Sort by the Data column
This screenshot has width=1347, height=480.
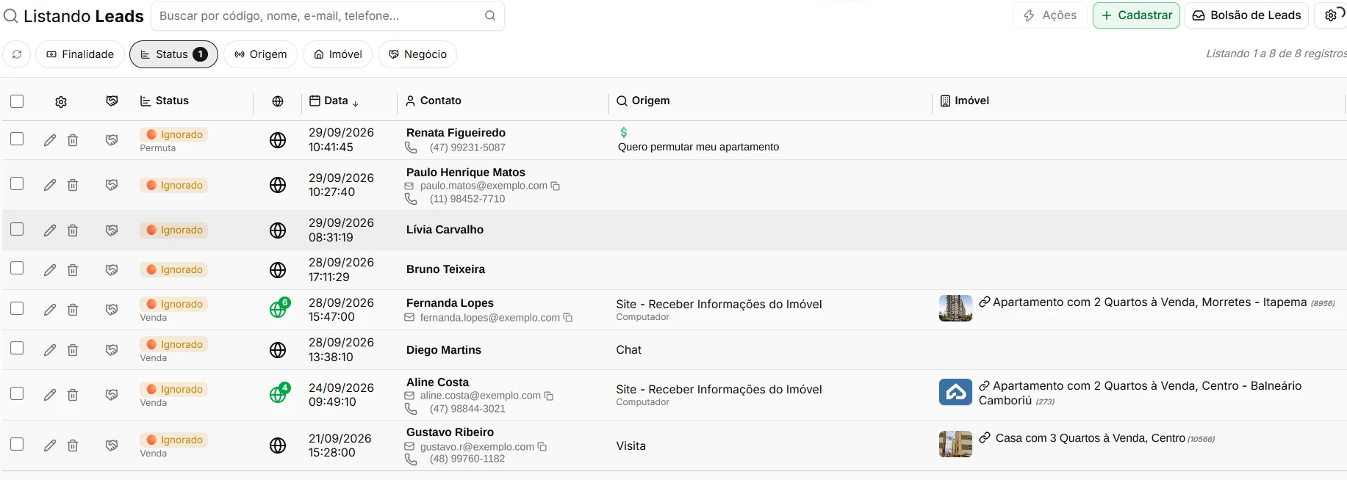334,101
